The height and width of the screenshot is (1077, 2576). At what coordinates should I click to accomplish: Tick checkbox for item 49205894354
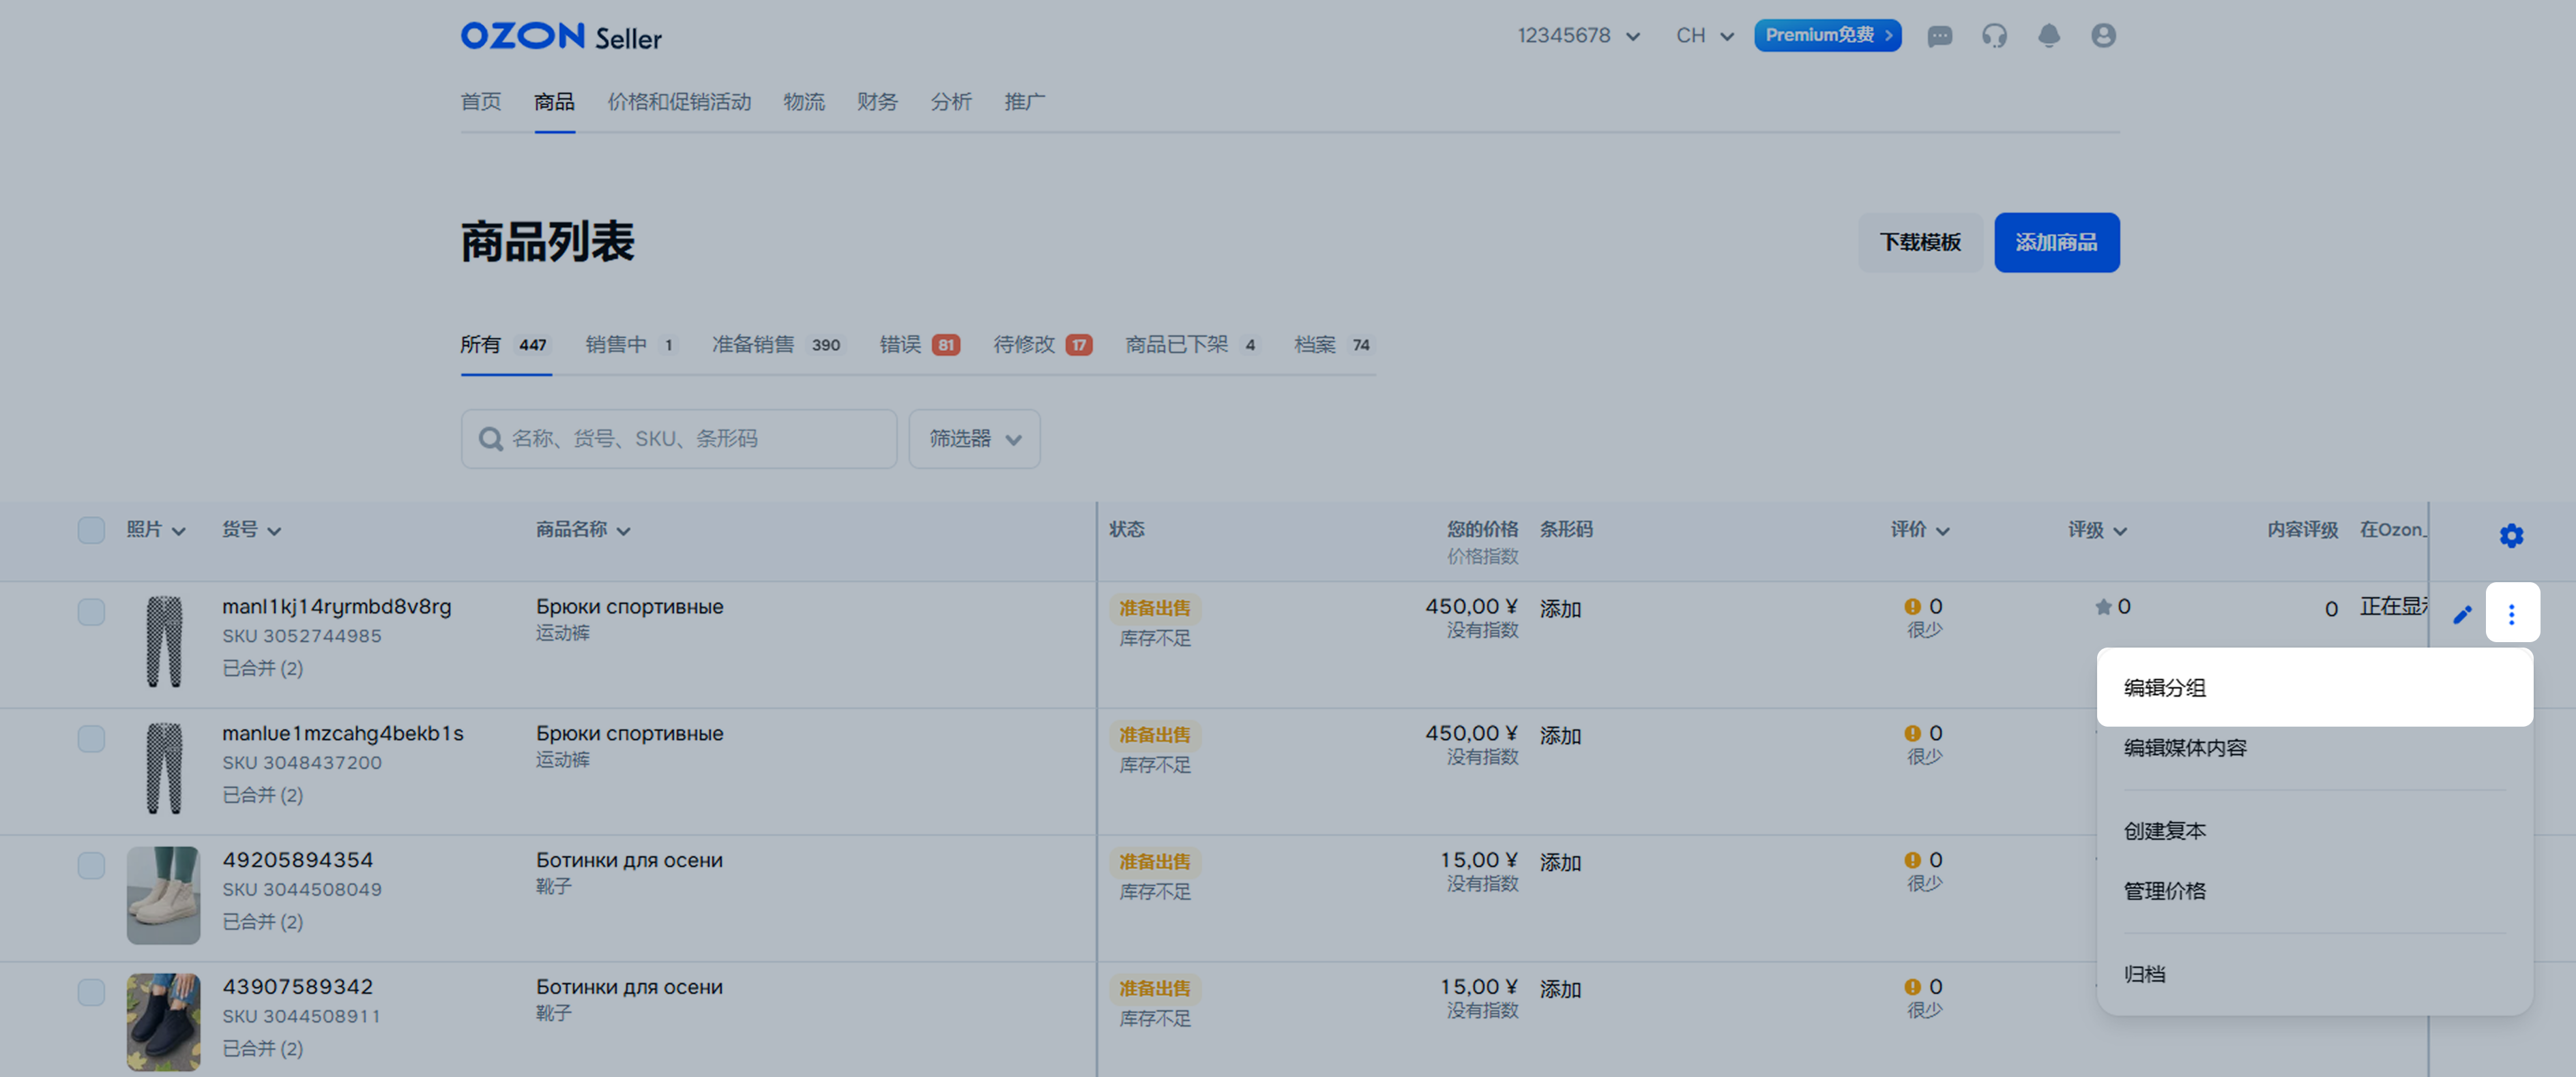(91, 865)
